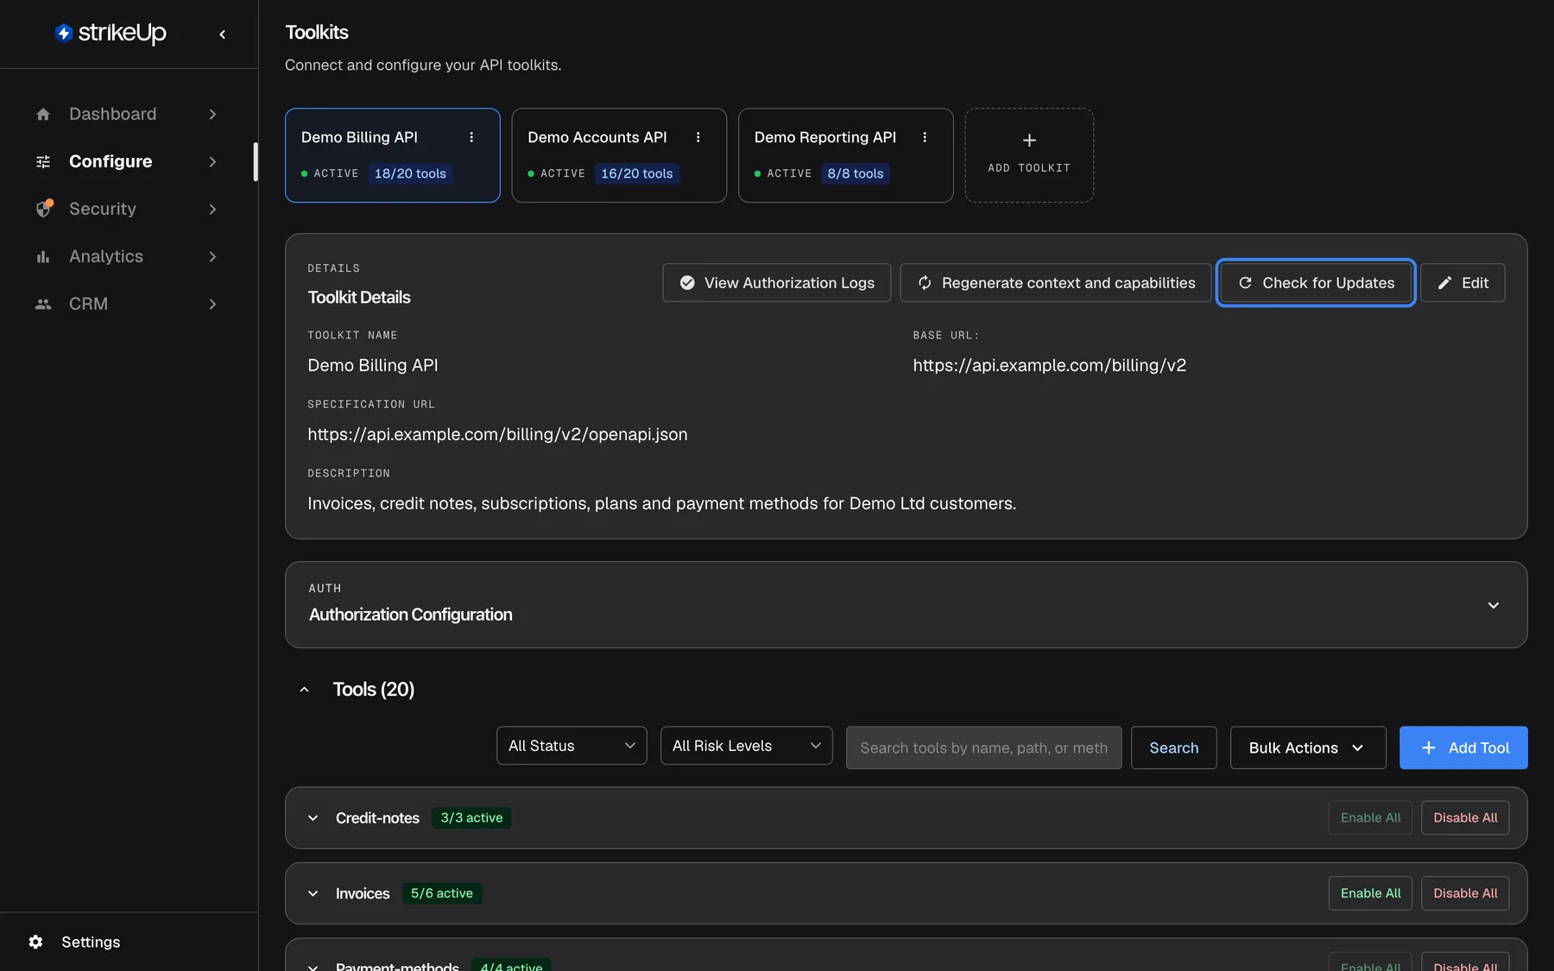The image size is (1554, 971).
Task: Open Demo Billing API options menu
Action: 471,137
